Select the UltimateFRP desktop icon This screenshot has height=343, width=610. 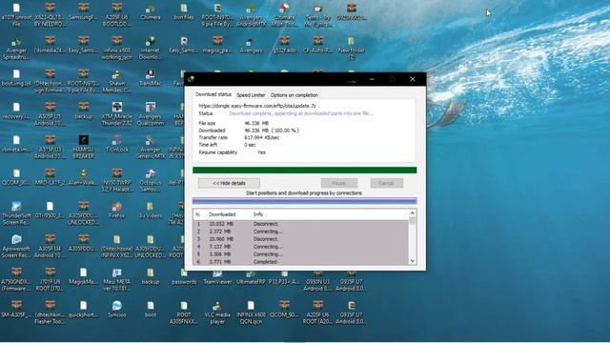click(251, 278)
